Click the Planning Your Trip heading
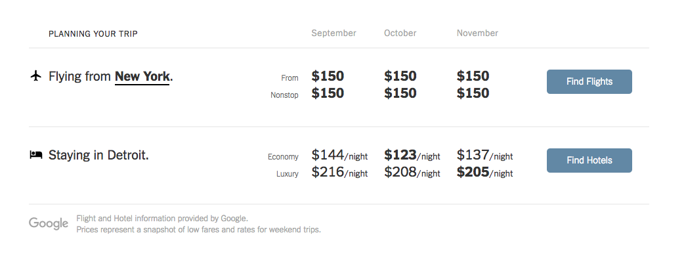The image size is (686, 258). (x=93, y=33)
